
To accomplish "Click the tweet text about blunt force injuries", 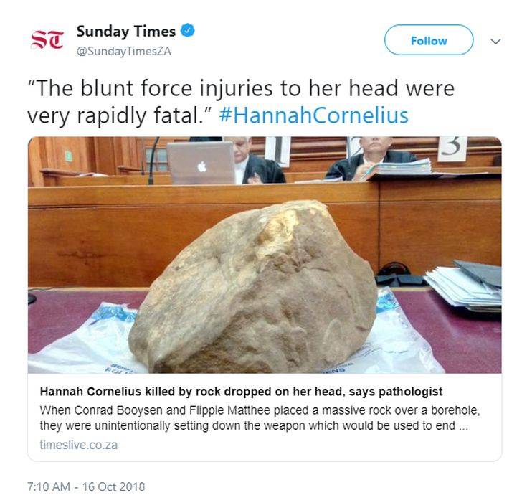I will coord(241,102).
